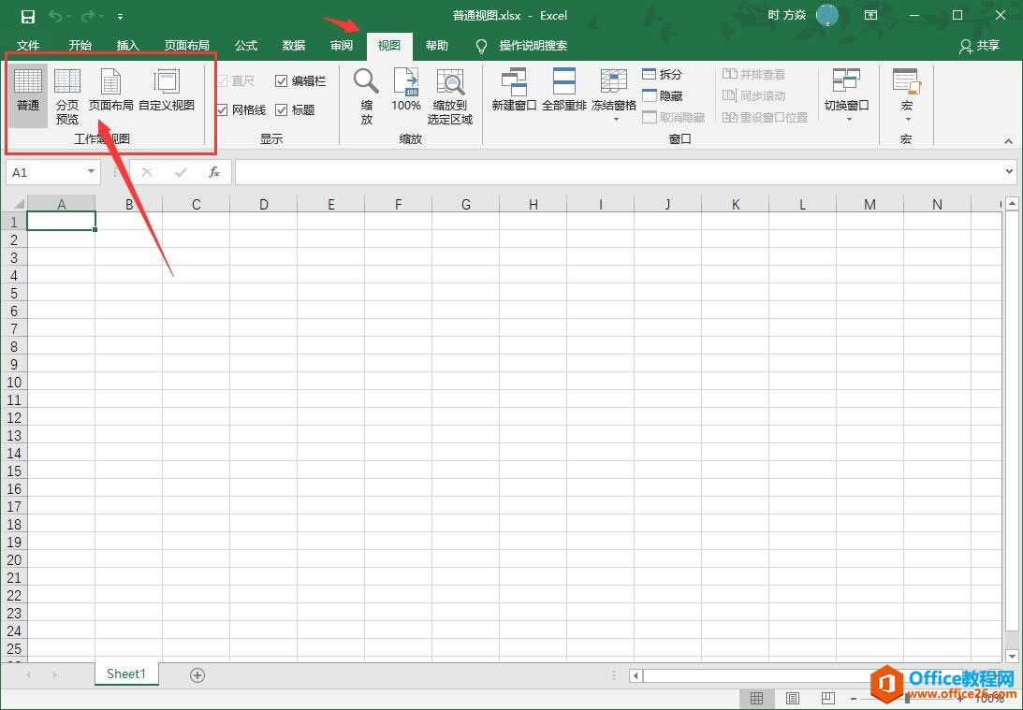
Task: Open 自定义视图 dialog
Action: point(166,94)
